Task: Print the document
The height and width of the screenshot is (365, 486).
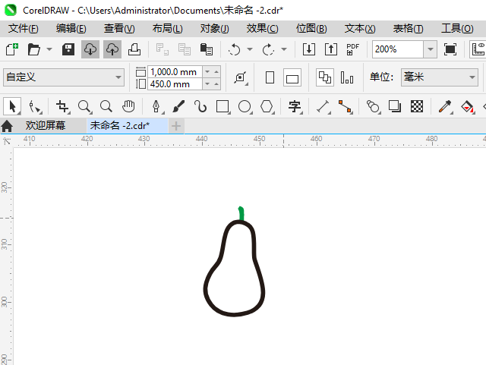Action: click(x=134, y=49)
